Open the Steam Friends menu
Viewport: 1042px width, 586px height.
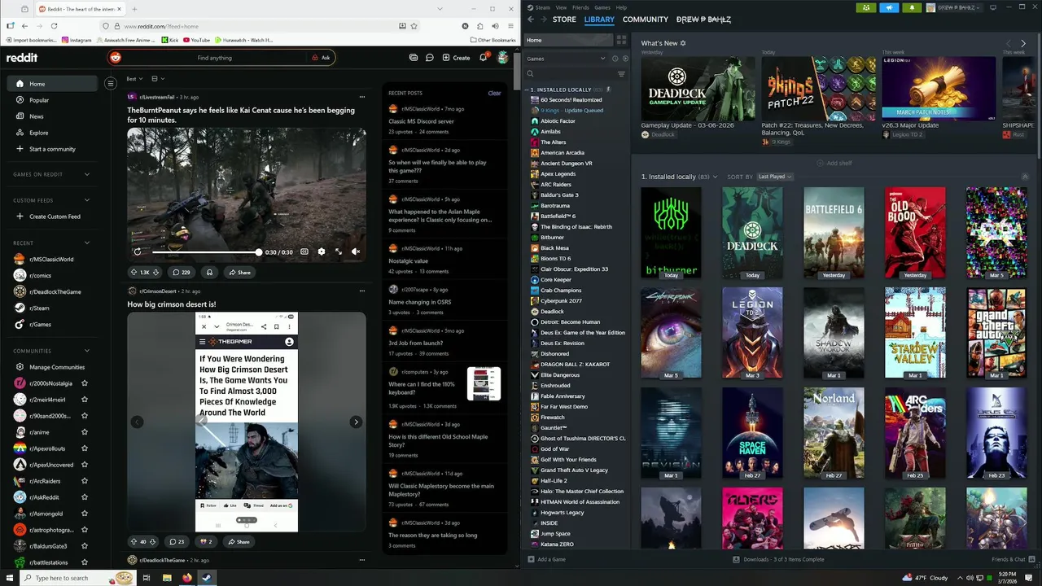[x=580, y=7]
